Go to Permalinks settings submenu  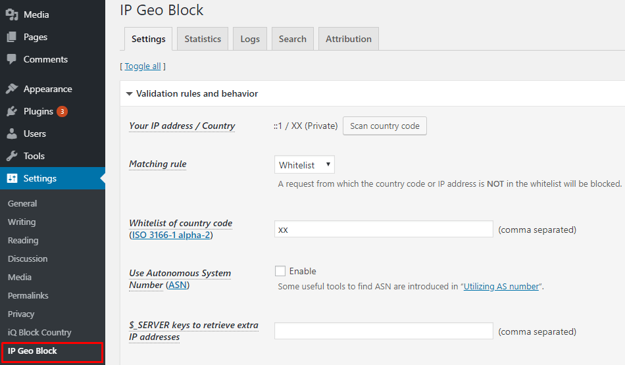coord(28,295)
